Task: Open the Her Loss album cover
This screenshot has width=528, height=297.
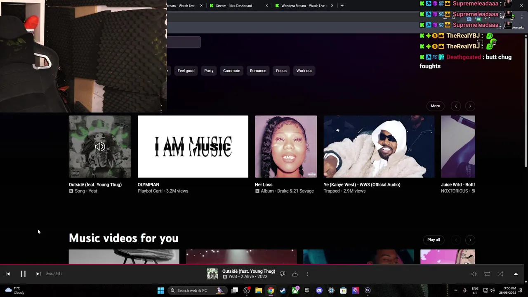Action: (x=286, y=146)
